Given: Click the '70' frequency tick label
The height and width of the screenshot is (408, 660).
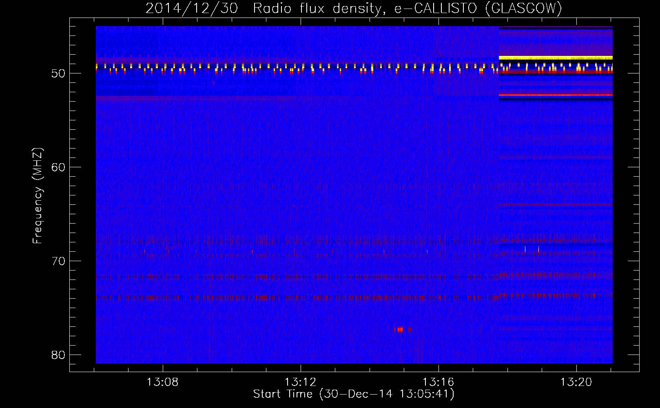Looking at the screenshot, I should (58, 261).
